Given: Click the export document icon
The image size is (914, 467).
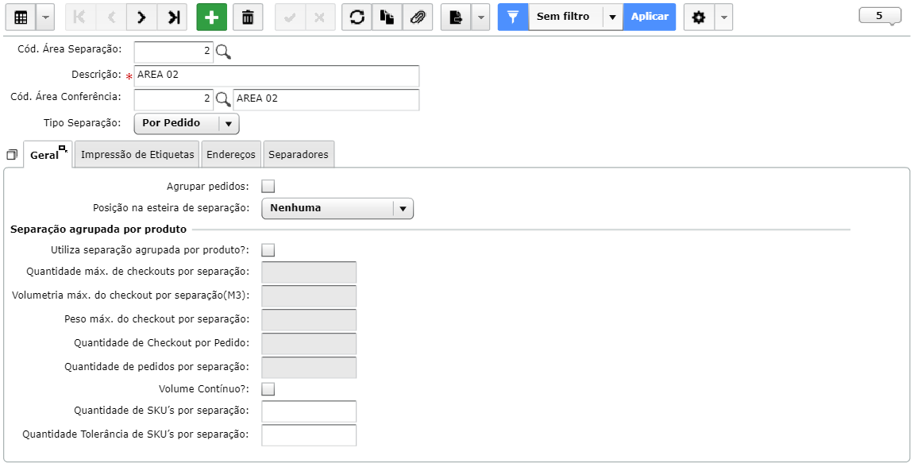Looking at the screenshot, I should click(456, 17).
